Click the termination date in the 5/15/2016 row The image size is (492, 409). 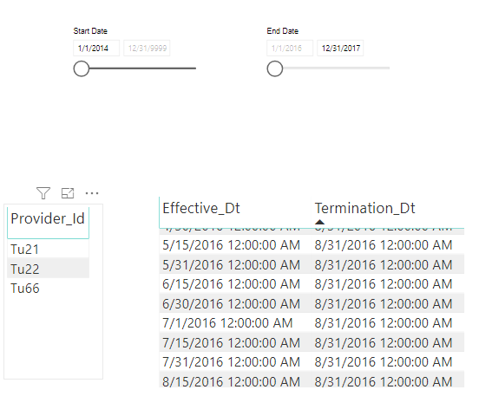384,245
